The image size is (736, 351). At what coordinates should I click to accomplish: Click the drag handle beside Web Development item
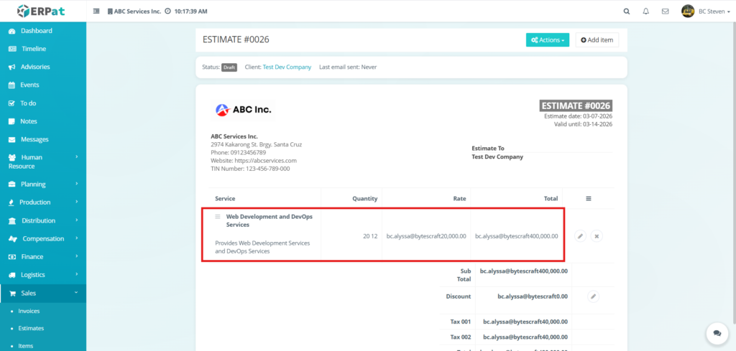[218, 216]
